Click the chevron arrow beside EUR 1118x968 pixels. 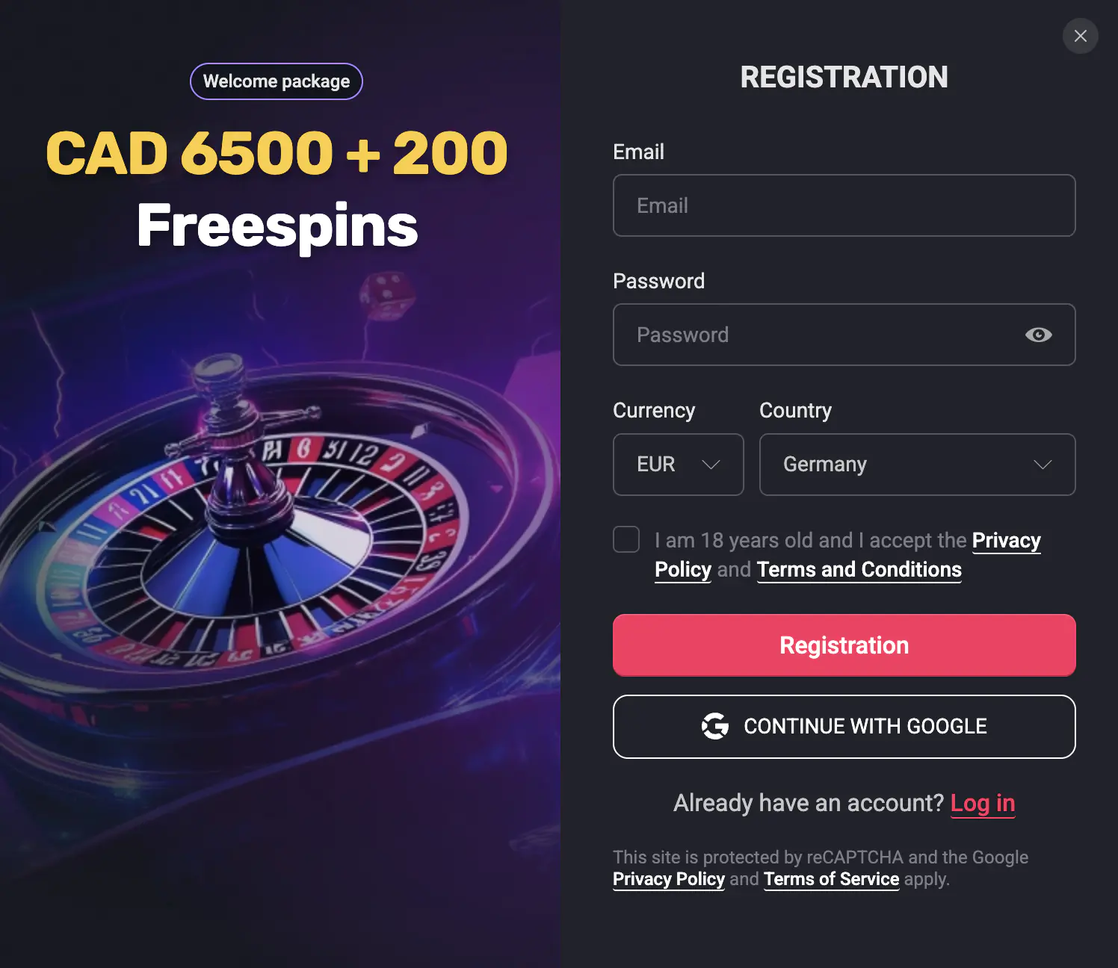tap(711, 465)
